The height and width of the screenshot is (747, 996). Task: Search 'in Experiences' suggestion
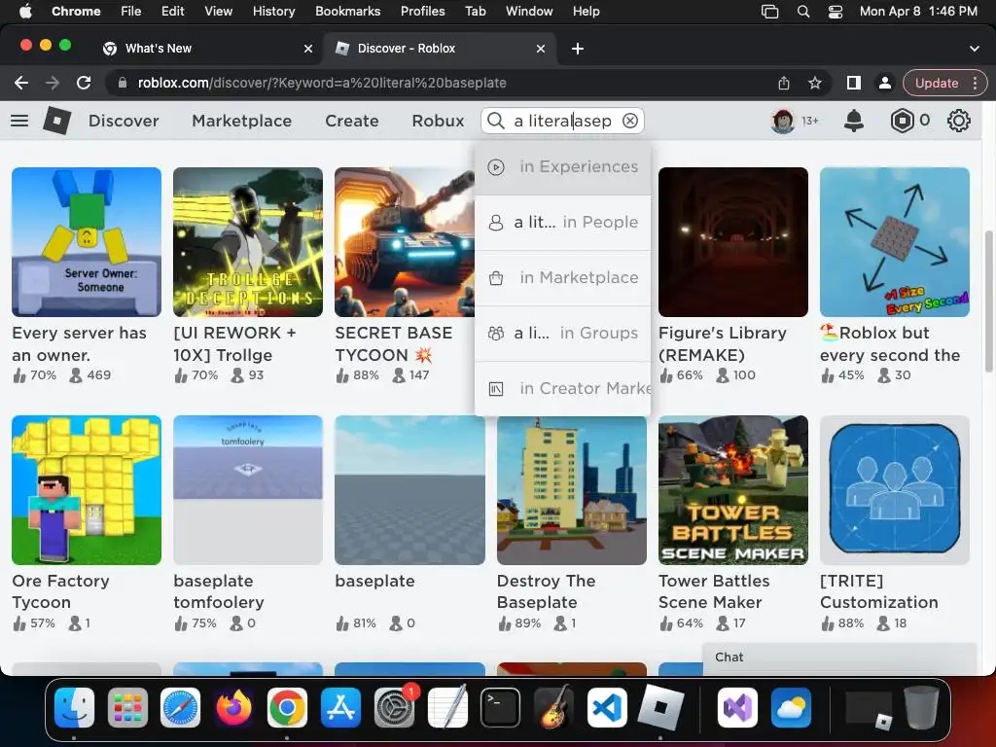click(563, 166)
